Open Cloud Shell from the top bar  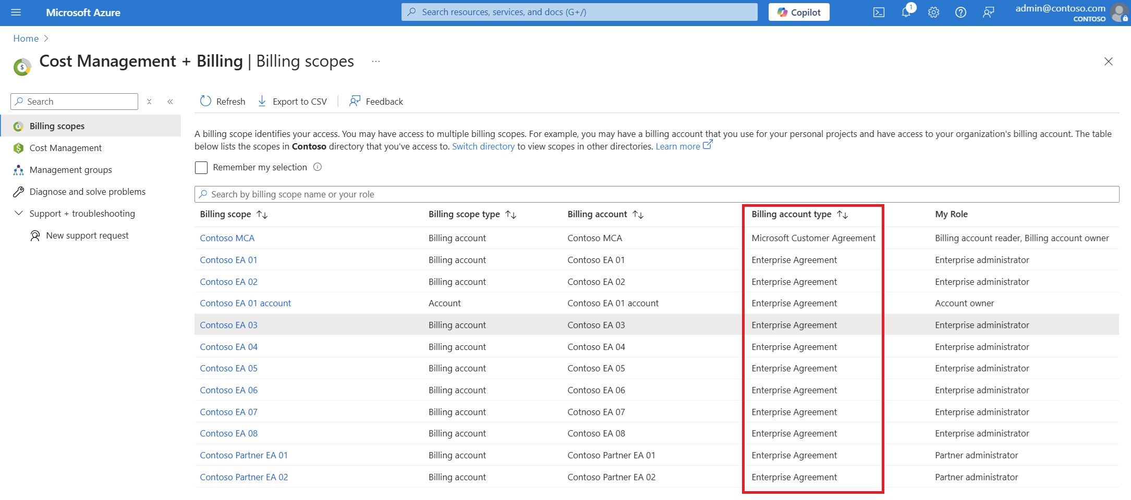click(879, 12)
